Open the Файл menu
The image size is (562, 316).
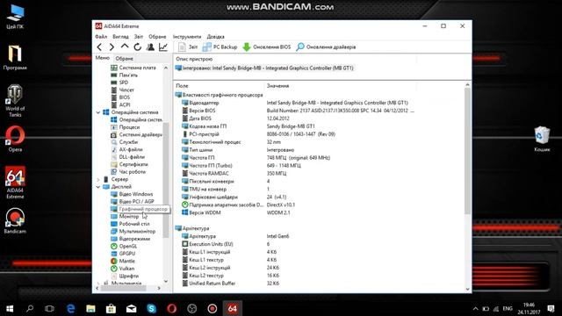point(101,37)
